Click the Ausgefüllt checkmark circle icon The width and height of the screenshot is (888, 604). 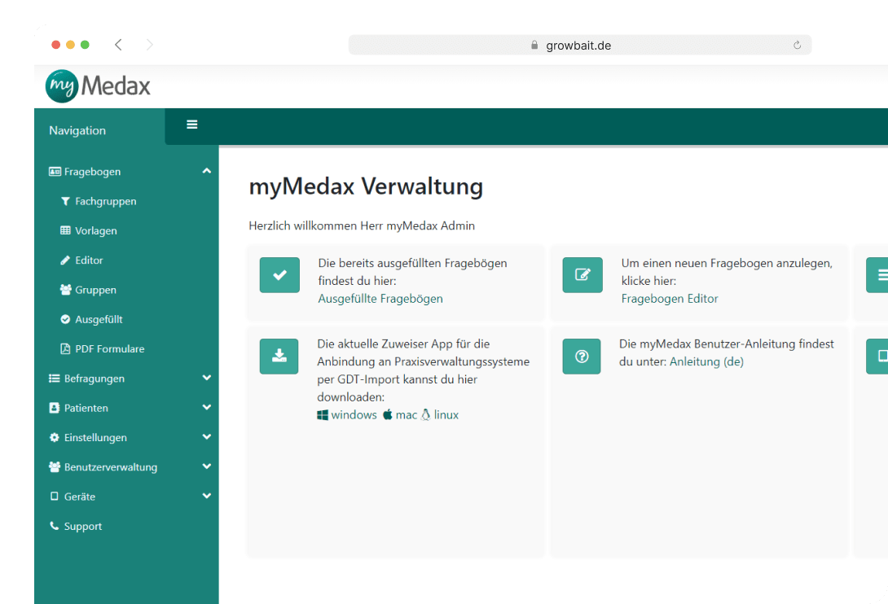pyautogui.click(x=65, y=319)
